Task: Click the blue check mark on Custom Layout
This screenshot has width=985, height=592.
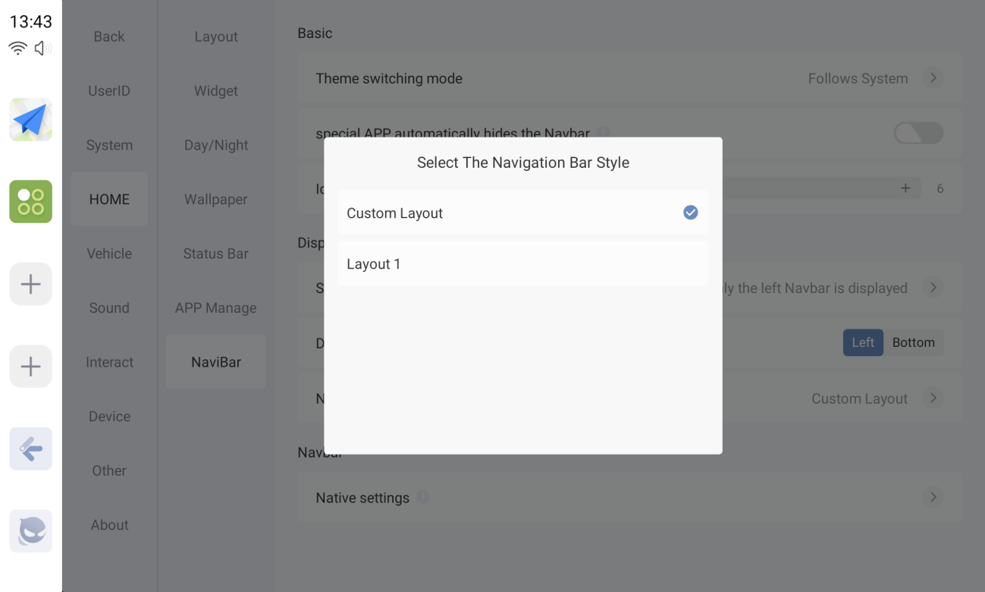Action: point(691,213)
